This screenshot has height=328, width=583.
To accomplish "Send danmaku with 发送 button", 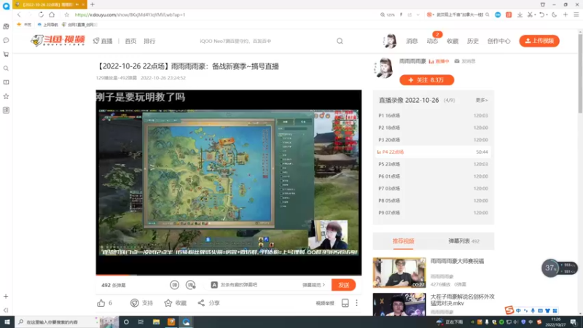I will [x=343, y=285].
